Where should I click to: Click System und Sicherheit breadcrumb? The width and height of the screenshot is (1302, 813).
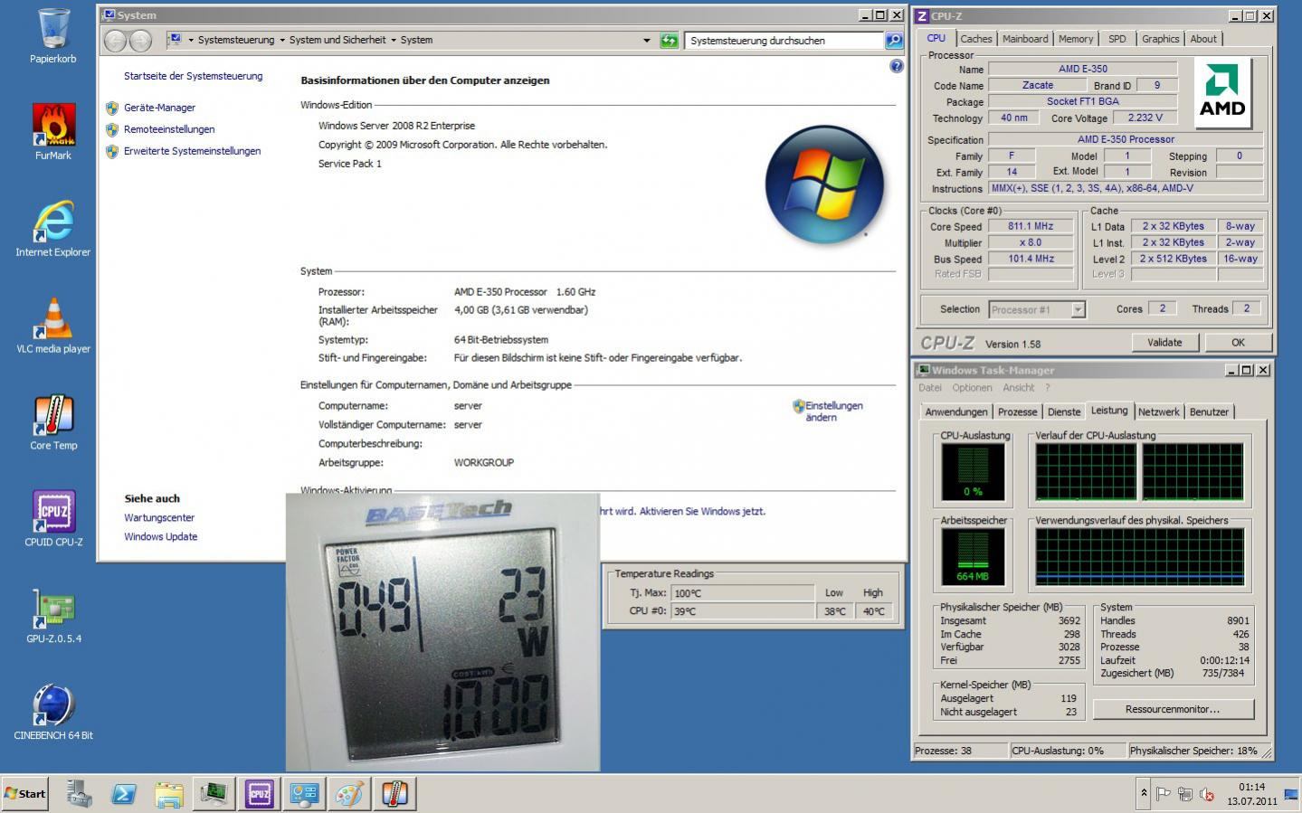click(x=337, y=40)
